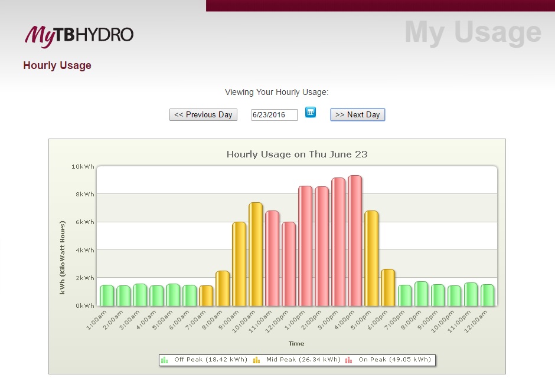Click the 2:00pm usage bar
This screenshot has width=555, height=388.
tap(322, 246)
